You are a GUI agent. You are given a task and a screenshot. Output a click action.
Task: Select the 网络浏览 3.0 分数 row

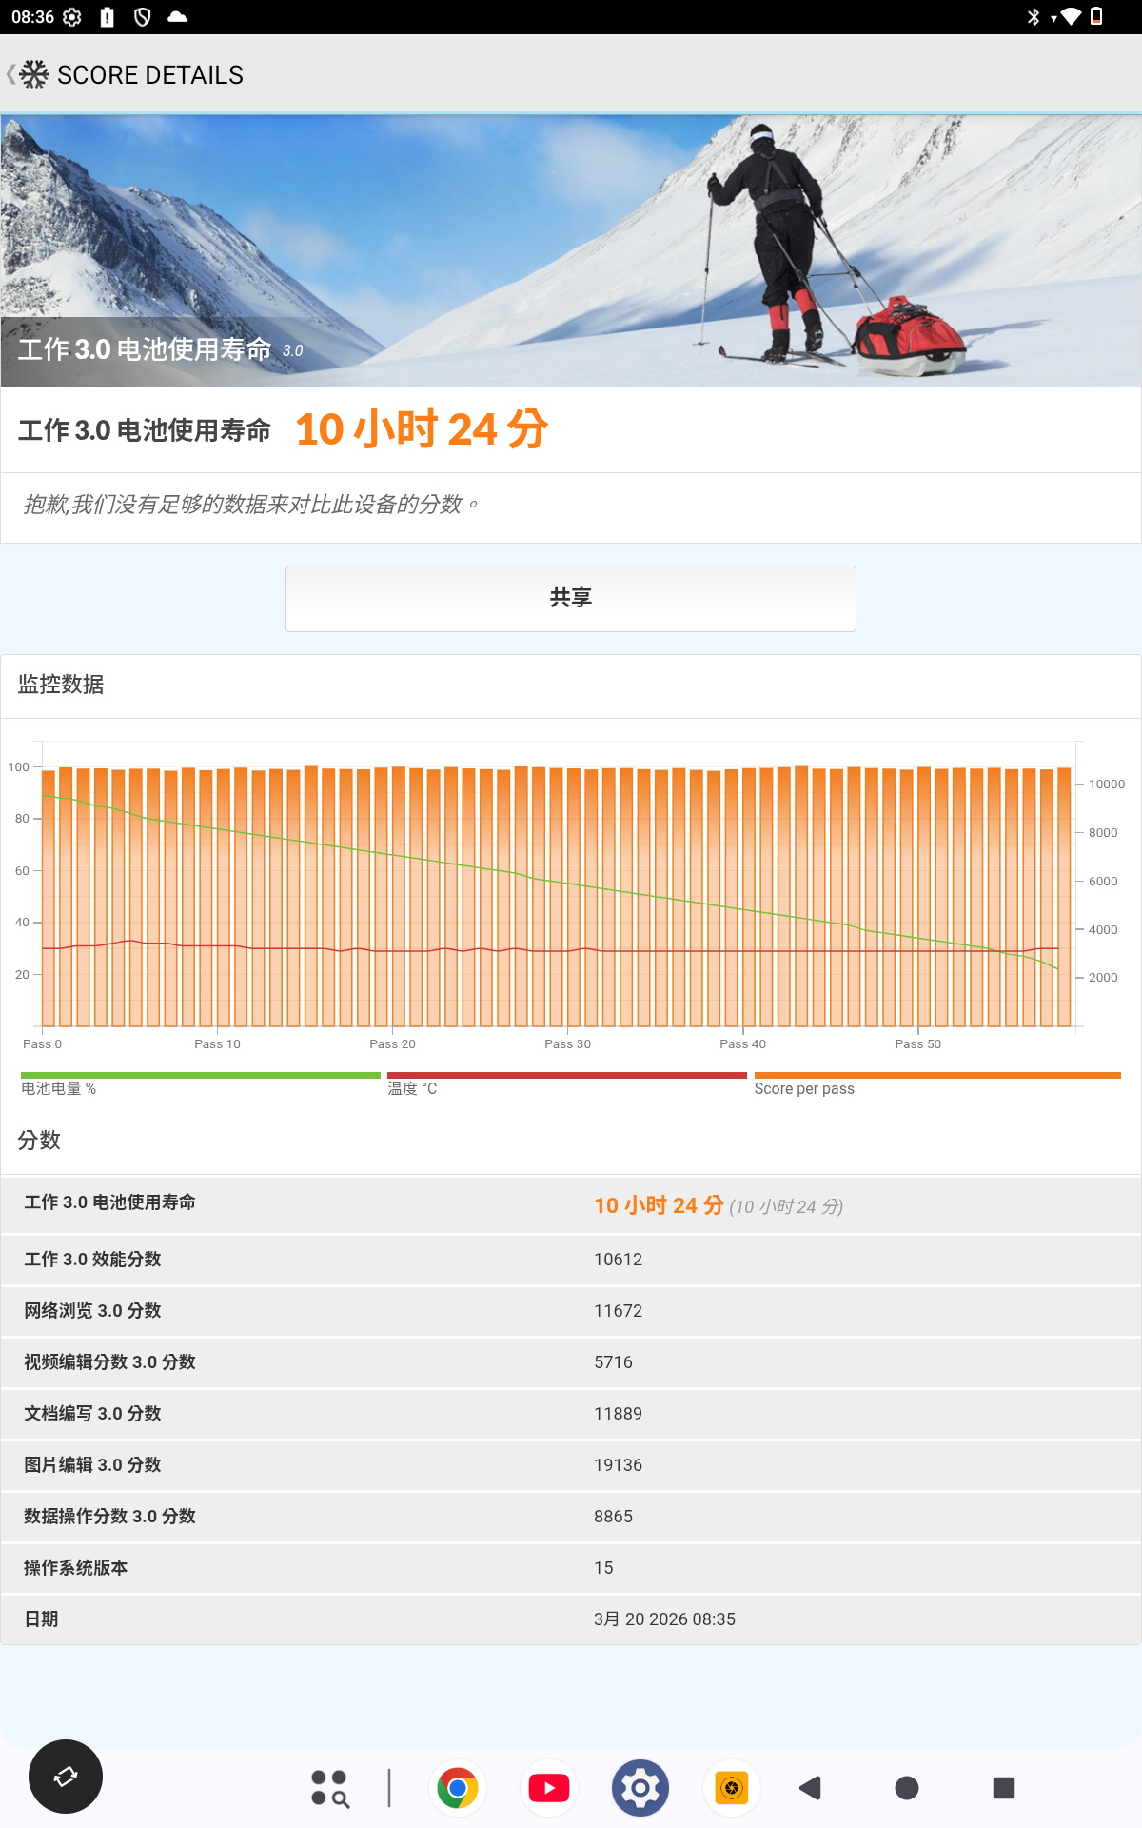[x=571, y=1311]
